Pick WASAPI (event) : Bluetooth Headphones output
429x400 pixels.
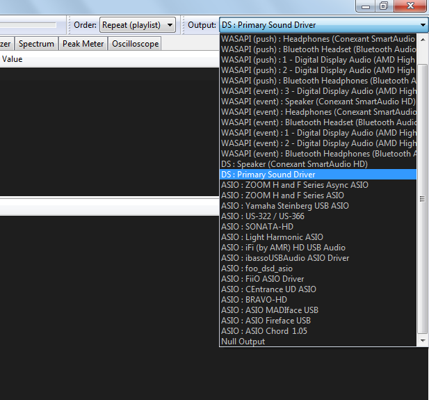pyautogui.click(x=318, y=154)
